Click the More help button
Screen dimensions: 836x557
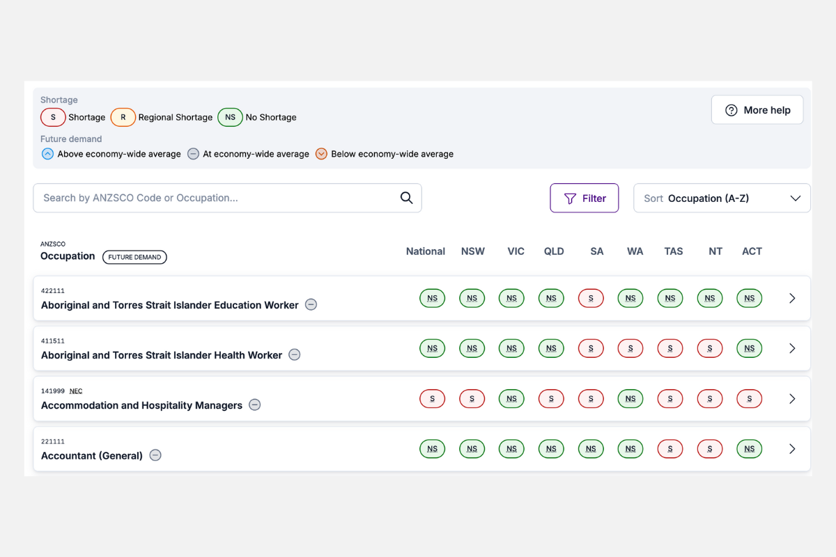point(757,110)
